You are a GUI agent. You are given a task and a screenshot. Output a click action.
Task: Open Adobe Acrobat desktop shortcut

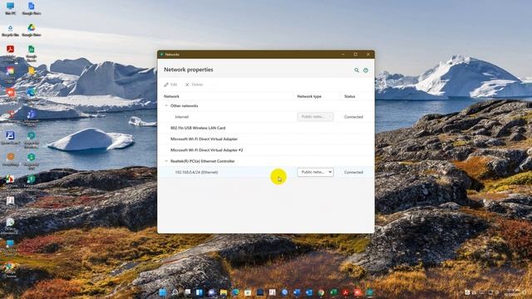[10, 52]
